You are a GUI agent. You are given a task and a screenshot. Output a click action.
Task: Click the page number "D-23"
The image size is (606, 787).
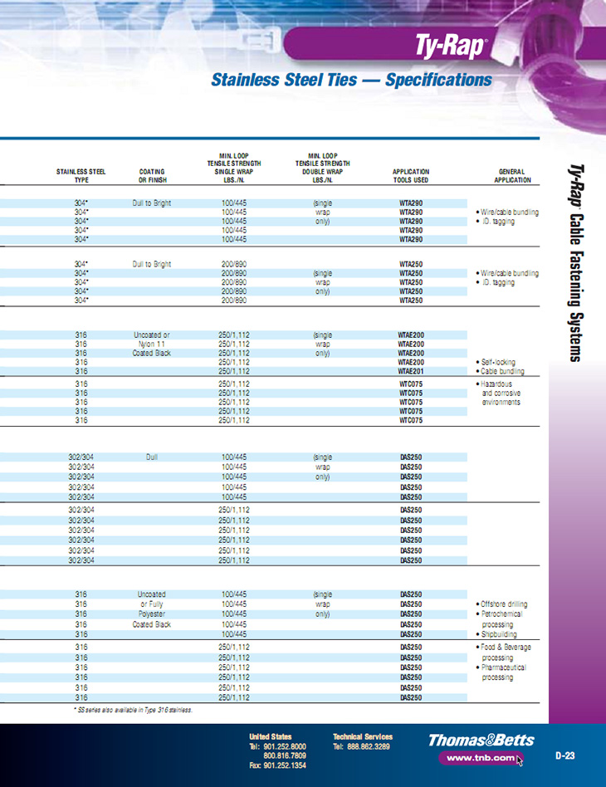[564, 755]
